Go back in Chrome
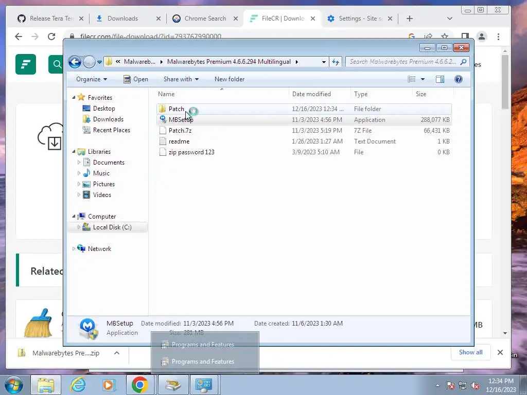The image size is (527, 395). [x=19, y=37]
